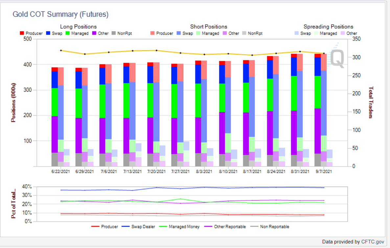Click the 7/13/2021 date label

(132, 171)
